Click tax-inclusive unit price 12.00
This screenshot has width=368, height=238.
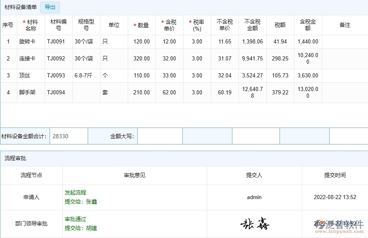(x=169, y=41)
